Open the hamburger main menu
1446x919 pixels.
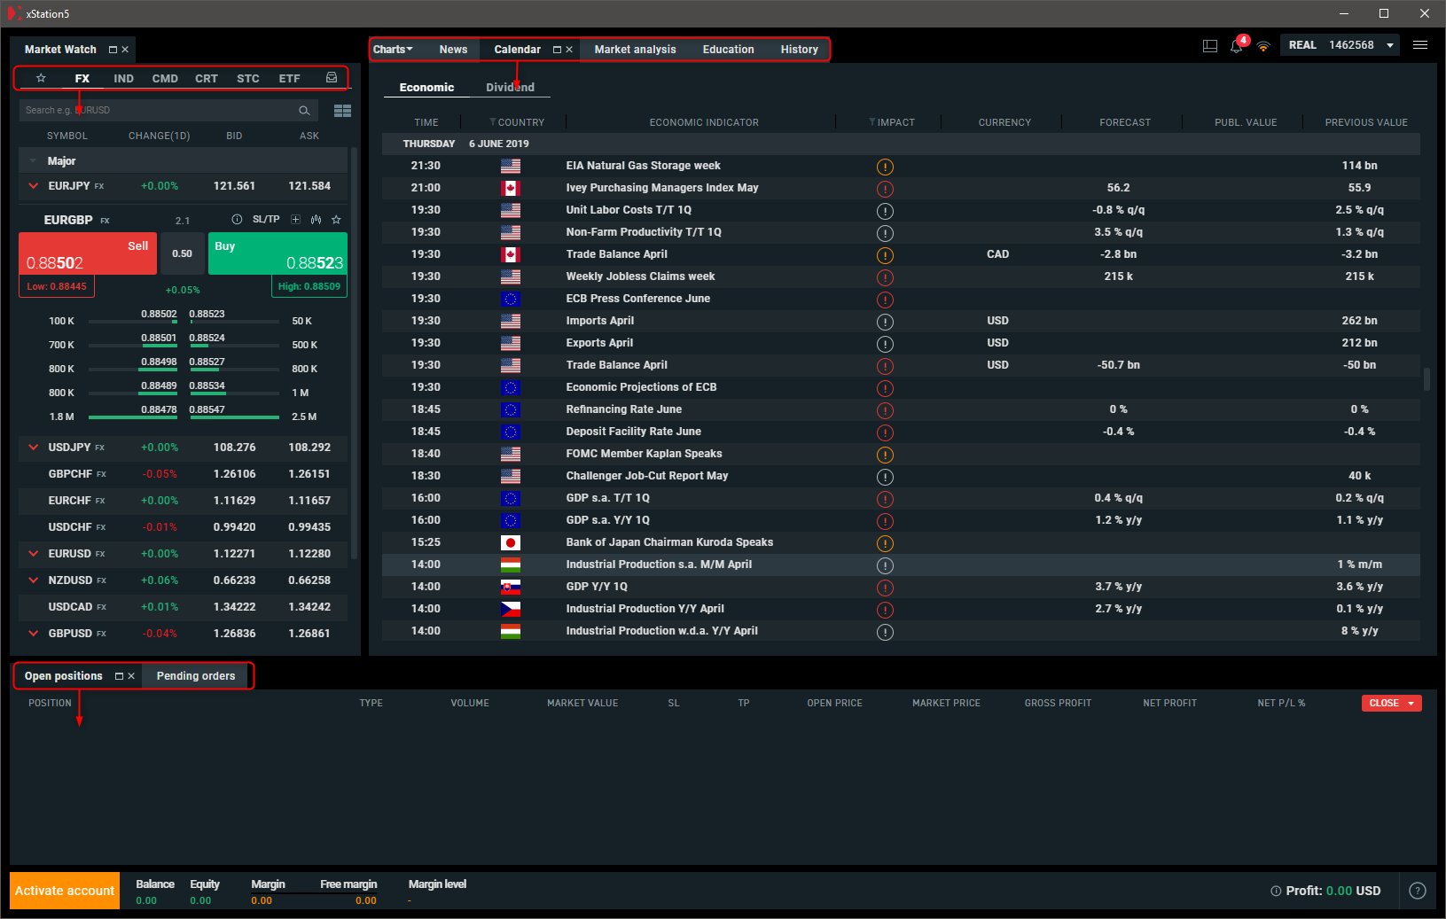[x=1420, y=45]
